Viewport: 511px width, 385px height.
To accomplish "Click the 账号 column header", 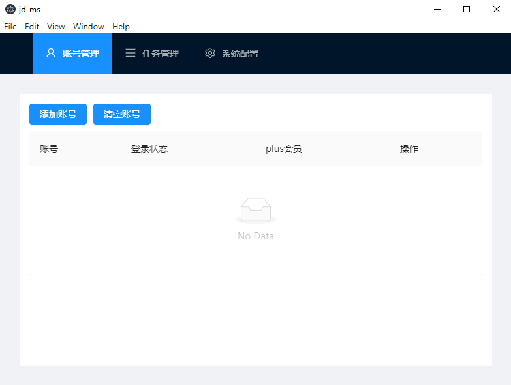I will (x=49, y=149).
